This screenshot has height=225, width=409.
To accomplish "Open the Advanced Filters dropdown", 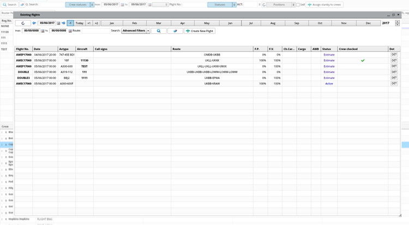I will [148, 31].
